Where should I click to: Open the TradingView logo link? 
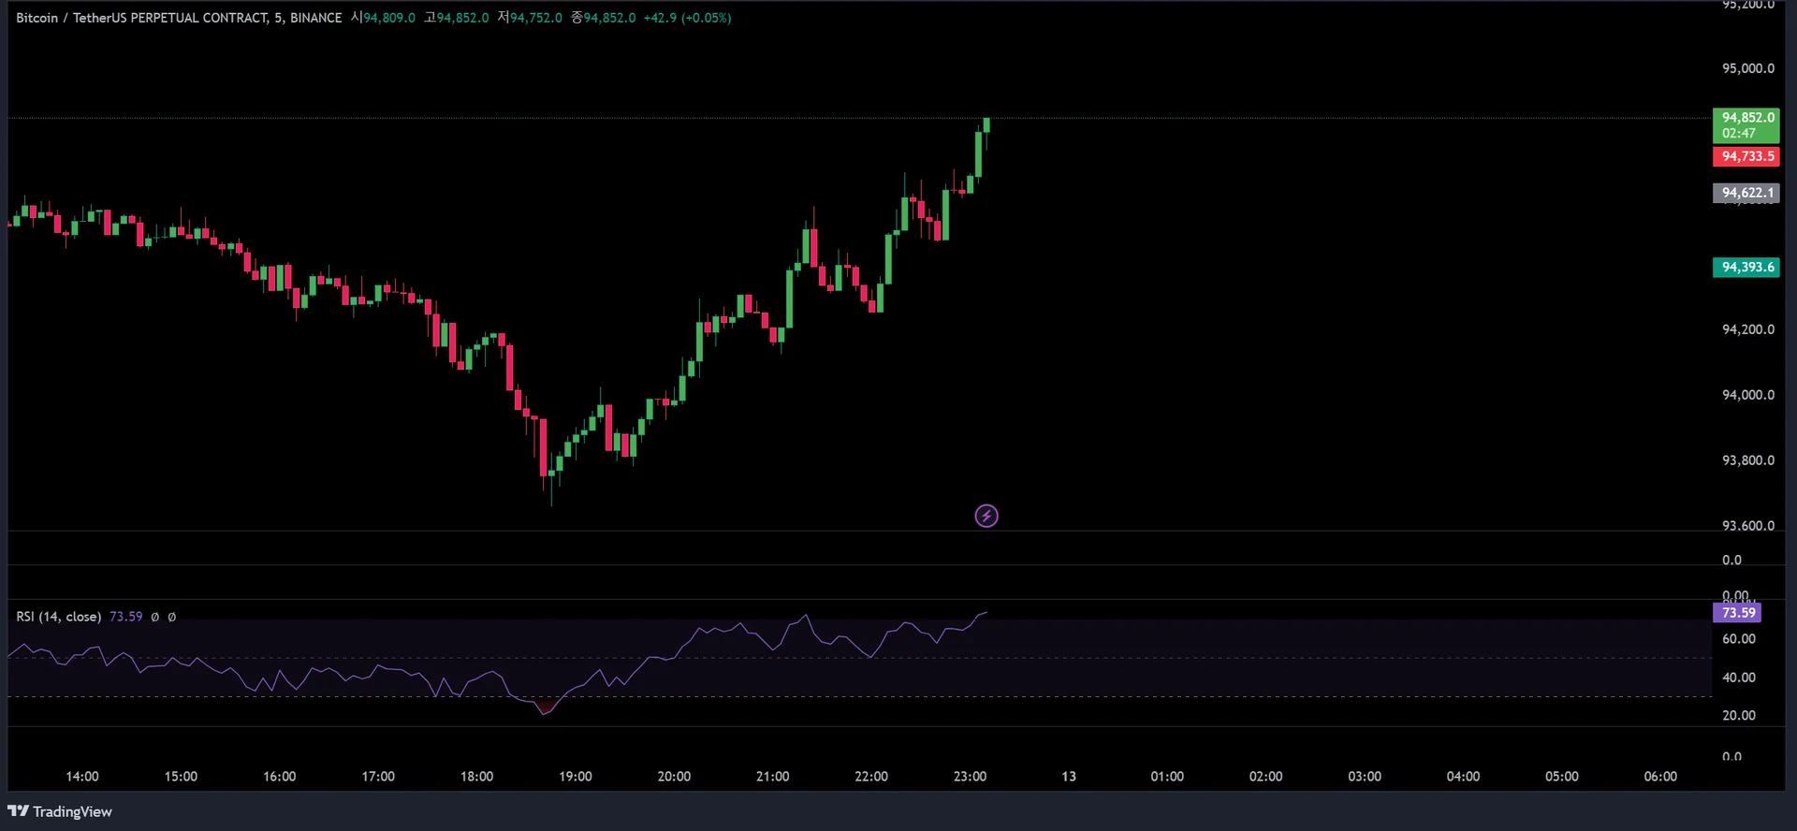point(60,811)
